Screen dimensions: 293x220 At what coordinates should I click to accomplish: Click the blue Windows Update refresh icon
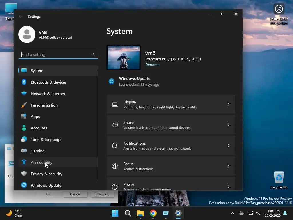(112, 81)
